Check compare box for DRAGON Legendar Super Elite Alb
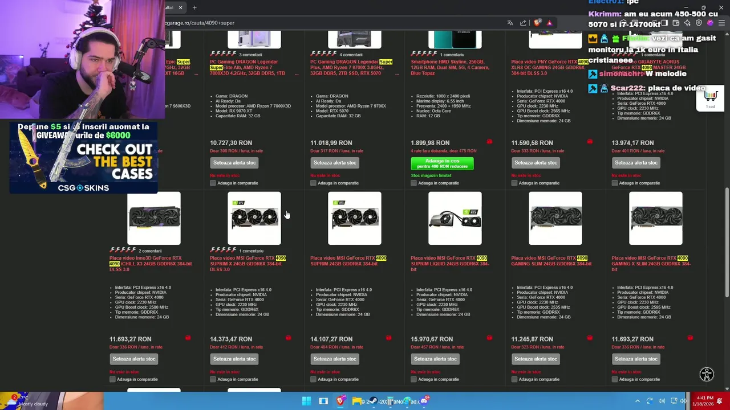 point(213,183)
